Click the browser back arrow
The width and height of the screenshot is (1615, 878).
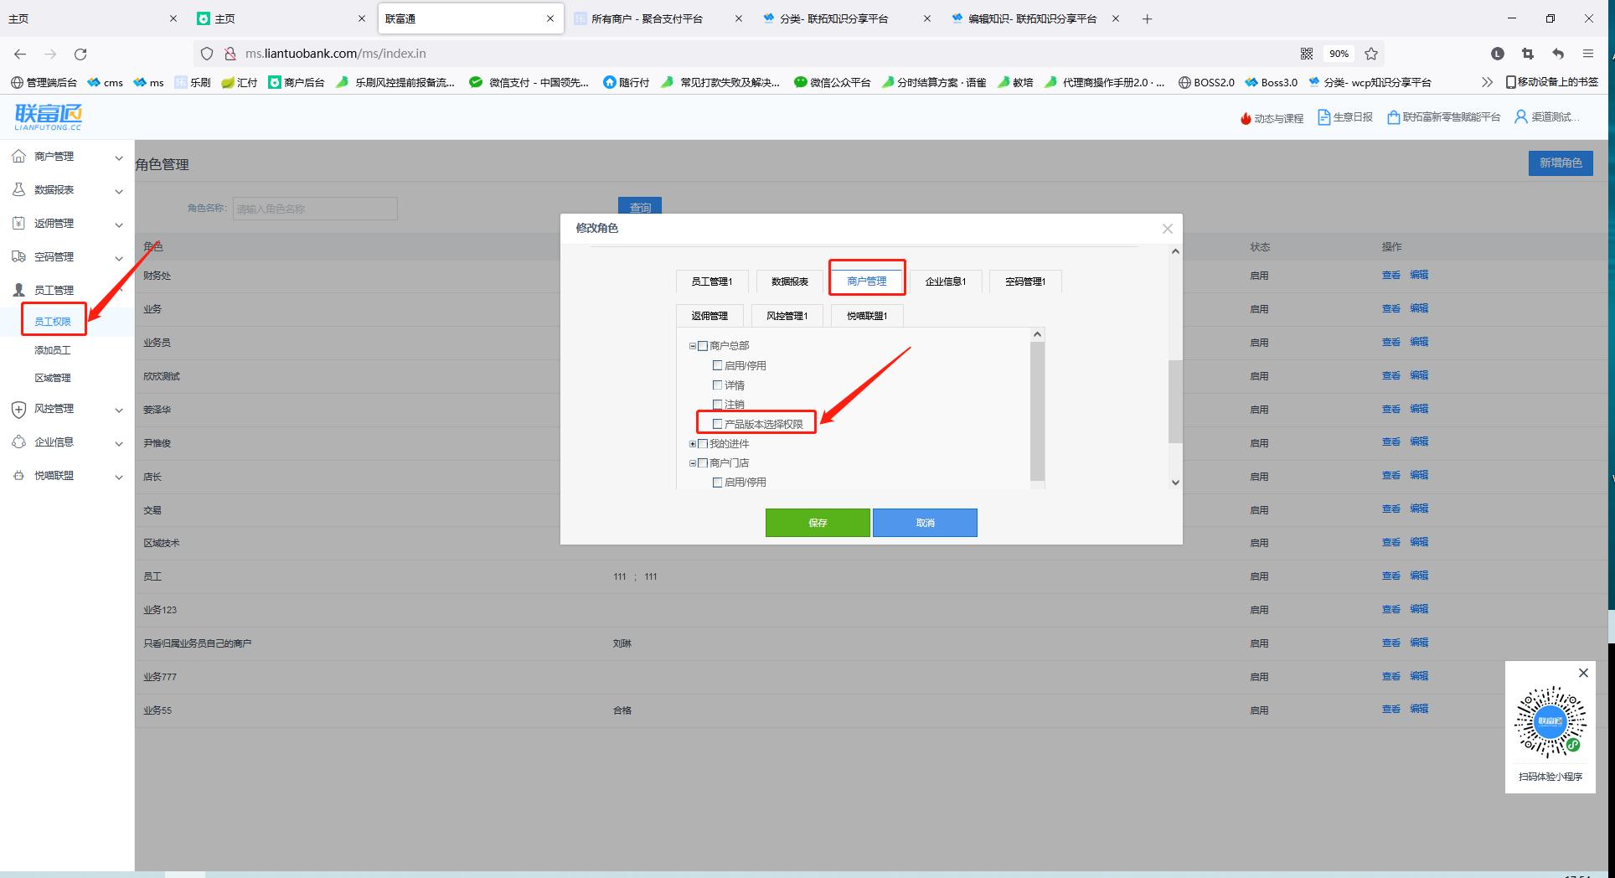(20, 54)
